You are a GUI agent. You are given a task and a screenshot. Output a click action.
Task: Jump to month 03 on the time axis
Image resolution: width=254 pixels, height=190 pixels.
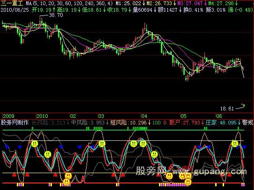(101, 116)
